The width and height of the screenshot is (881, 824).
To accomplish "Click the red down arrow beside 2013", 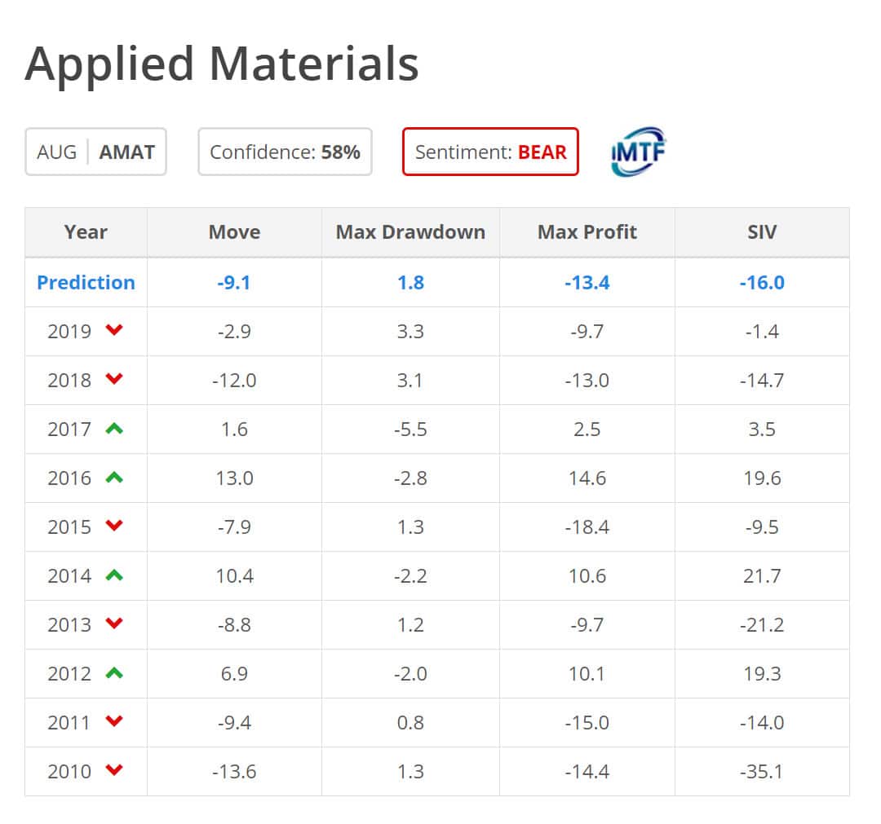I will point(114,624).
